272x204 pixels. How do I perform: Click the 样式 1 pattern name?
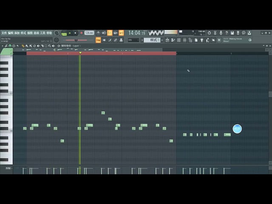152,40
